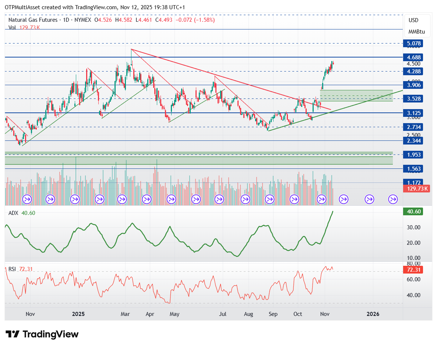This screenshot has width=437, height=348.
Task: Click the TradingView logo icon
Action: coord(13,334)
